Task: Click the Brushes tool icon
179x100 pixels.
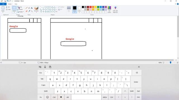Action: click(36, 8)
